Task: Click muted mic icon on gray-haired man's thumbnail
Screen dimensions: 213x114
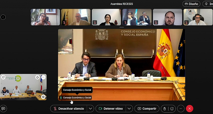Action: click(x=64, y=22)
